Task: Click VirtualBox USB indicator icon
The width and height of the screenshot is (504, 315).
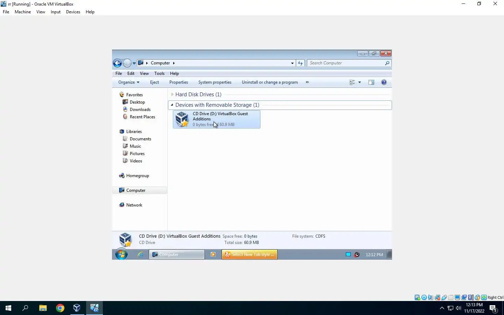Action: point(444,297)
